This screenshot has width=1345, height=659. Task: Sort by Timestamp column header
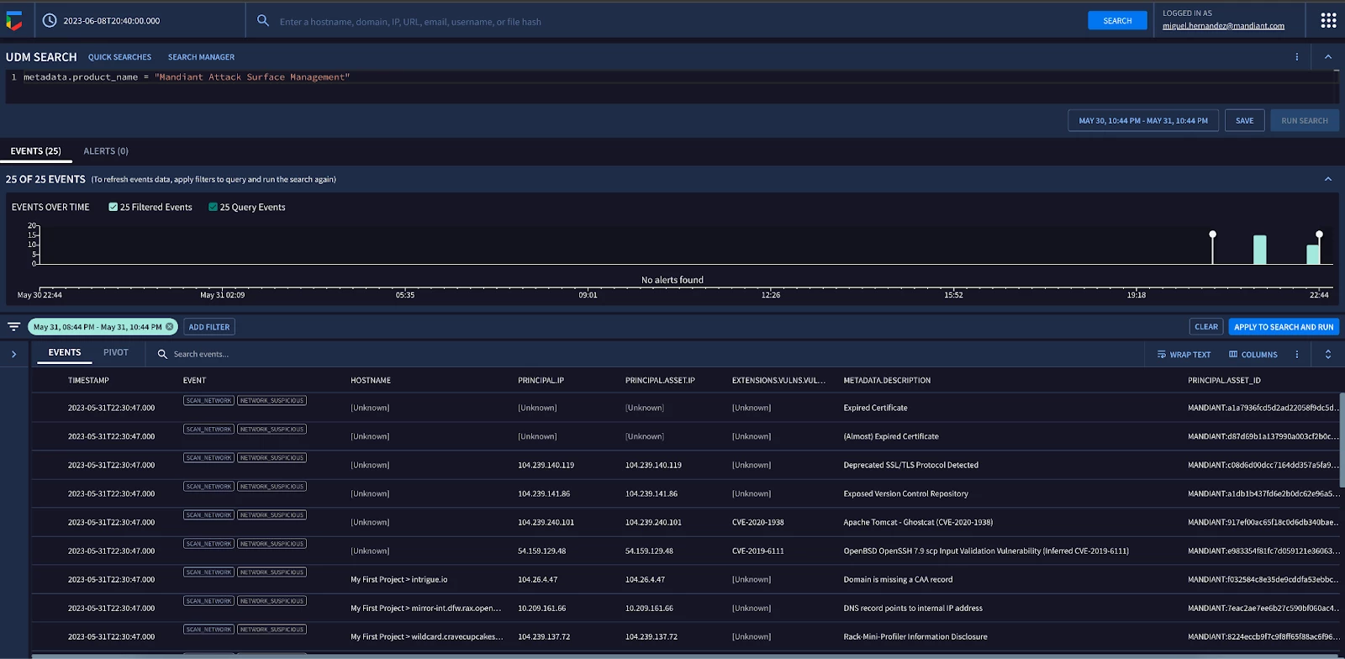click(x=88, y=381)
